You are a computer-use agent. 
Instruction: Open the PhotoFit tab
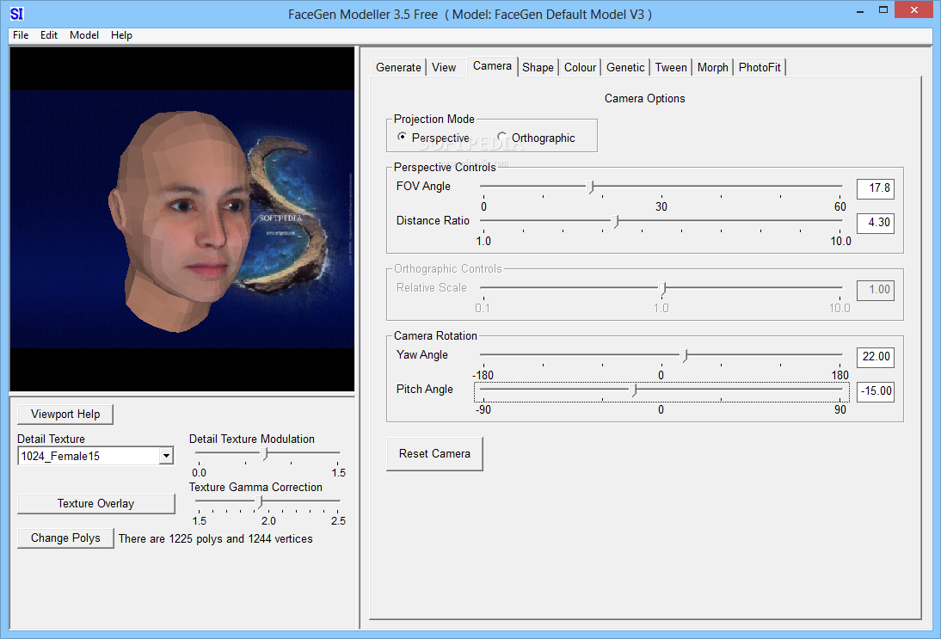pos(760,67)
